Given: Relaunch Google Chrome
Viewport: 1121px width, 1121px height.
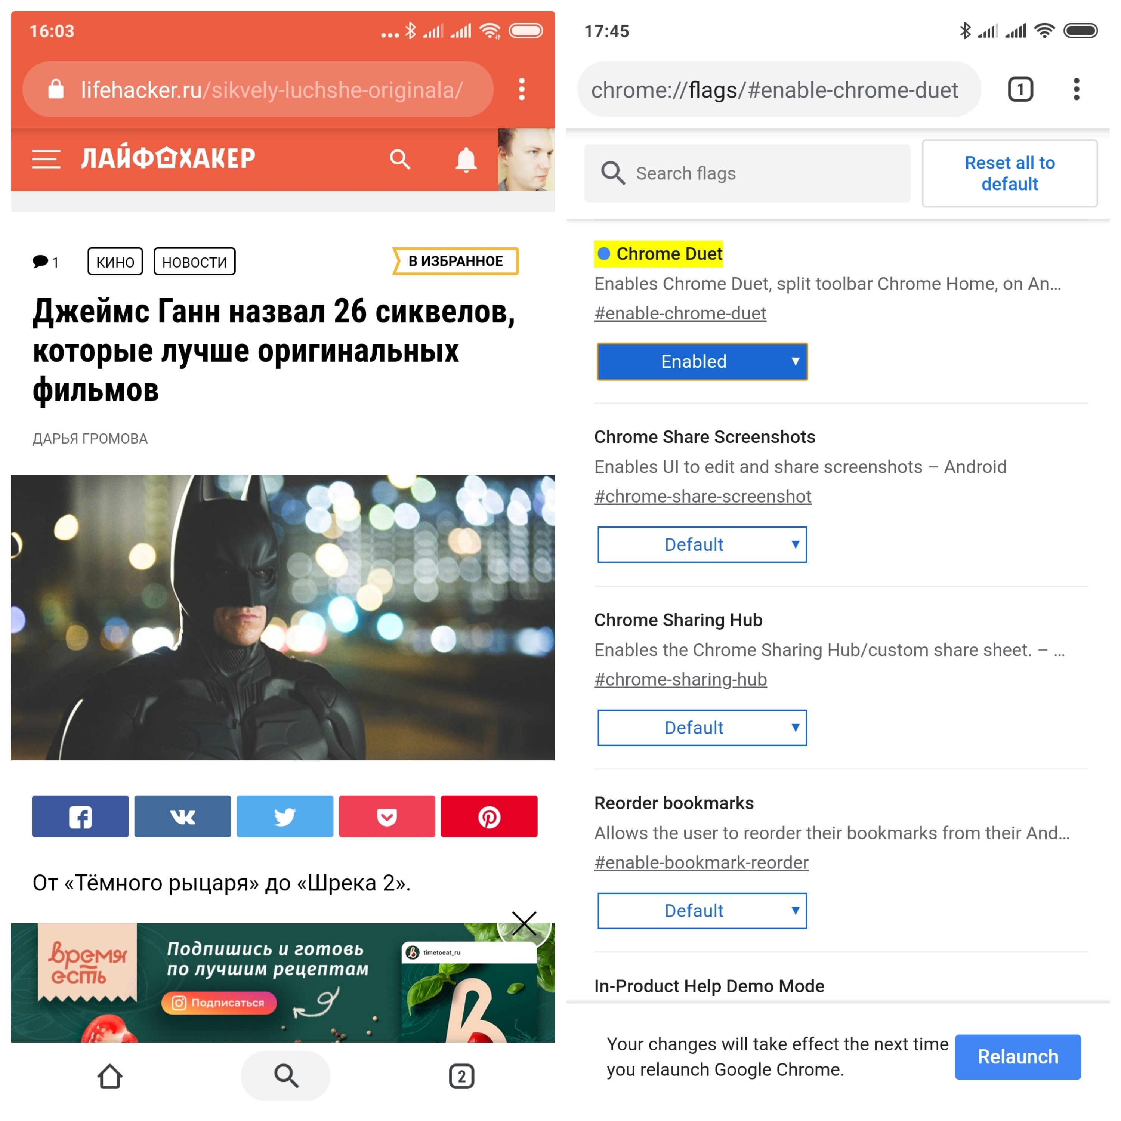Looking at the screenshot, I should [x=1018, y=1057].
